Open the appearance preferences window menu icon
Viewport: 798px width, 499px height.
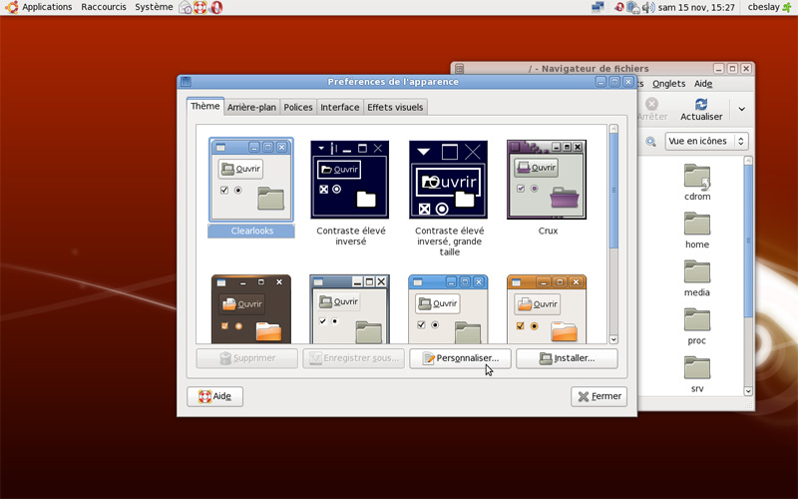tap(186, 82)
